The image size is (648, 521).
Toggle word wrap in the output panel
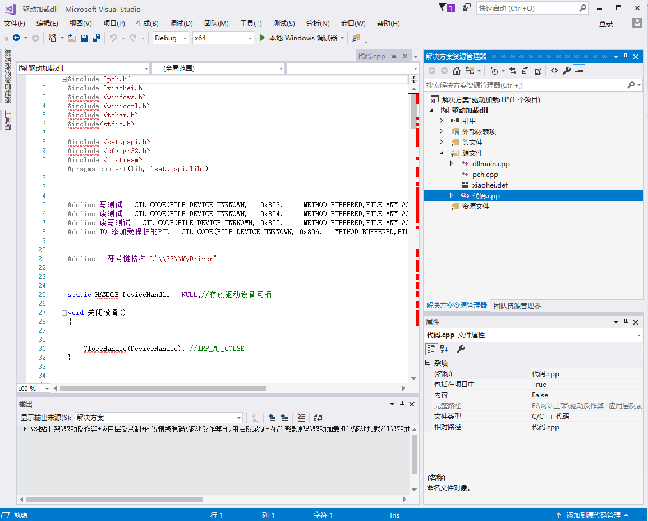point(318,418)
